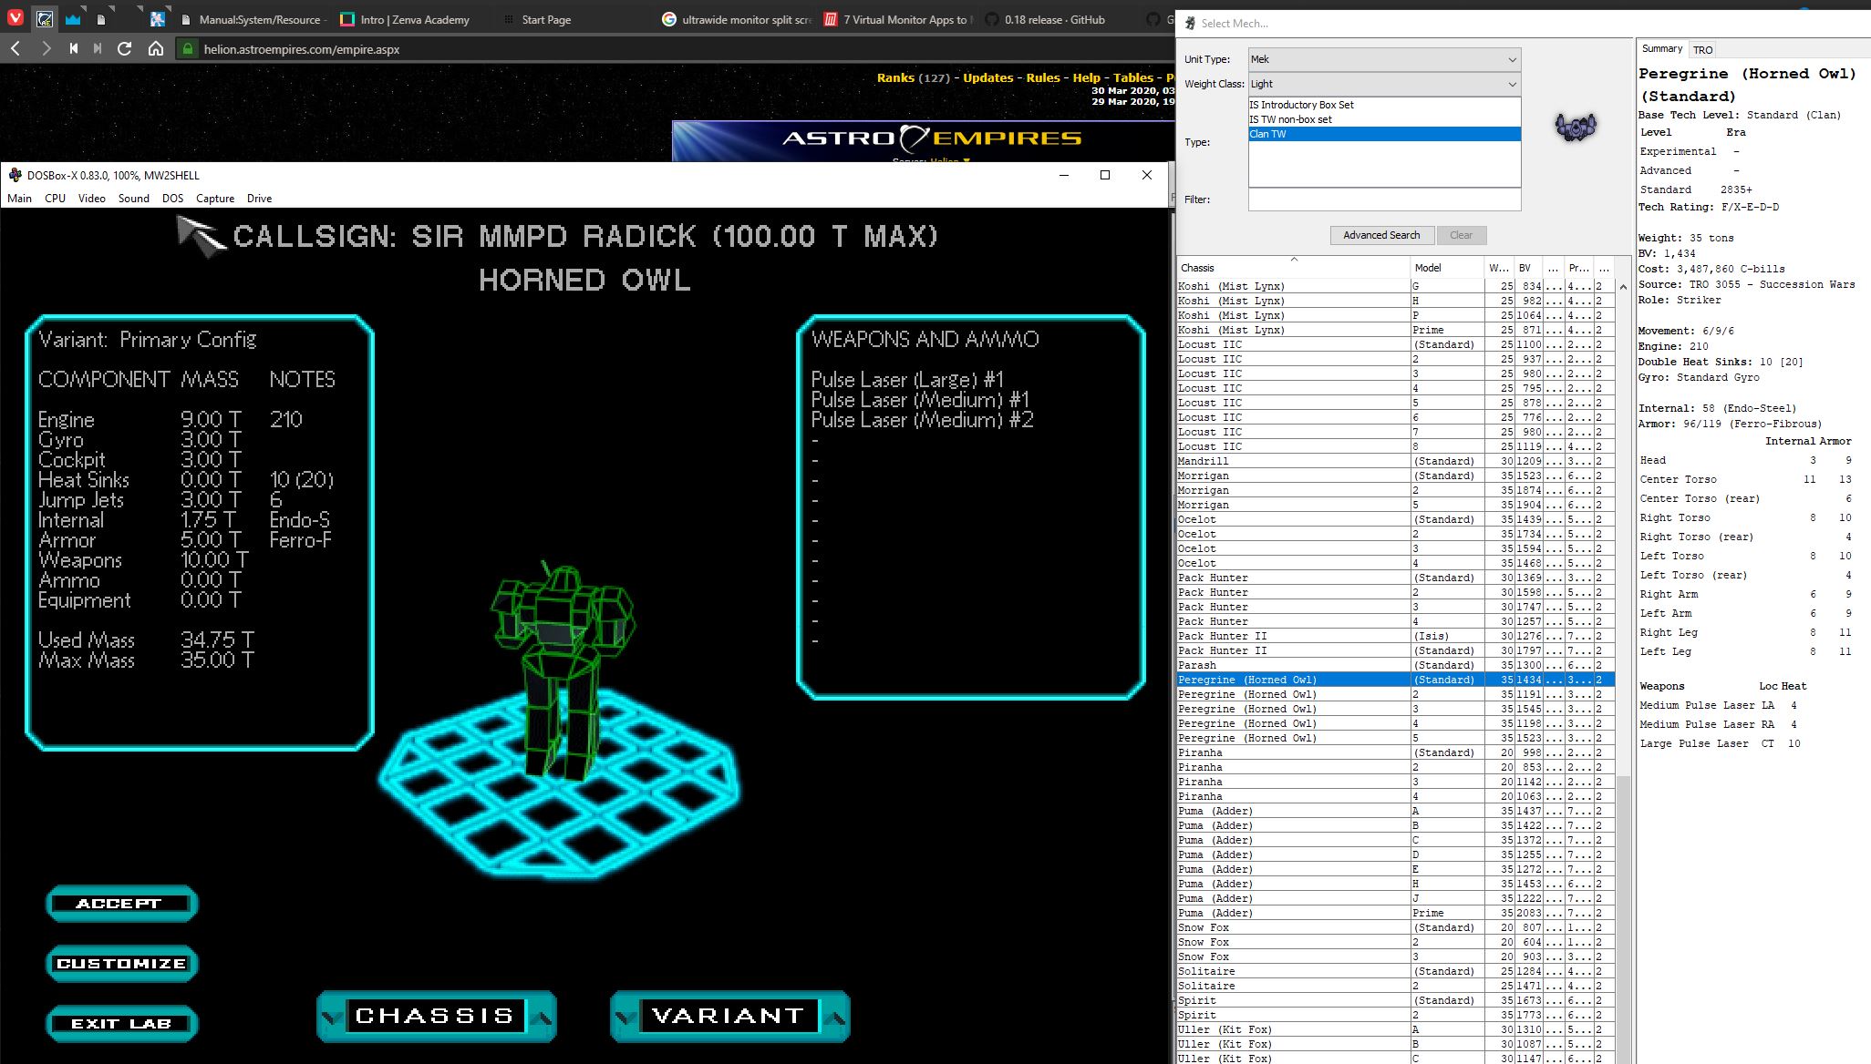The height and width of the screenshot is (1064, 1871).
Task: Click the rewind history button
Action: point(74,49)
